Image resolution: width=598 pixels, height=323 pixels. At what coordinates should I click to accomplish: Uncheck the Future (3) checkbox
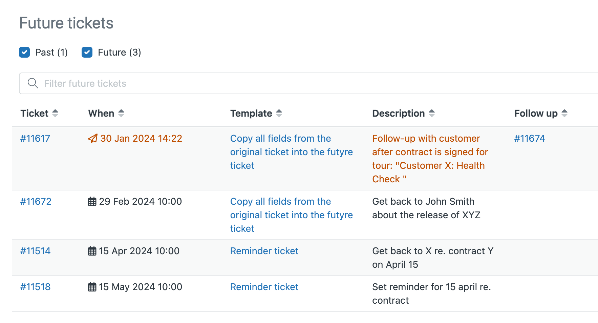[x=87, y=52]
